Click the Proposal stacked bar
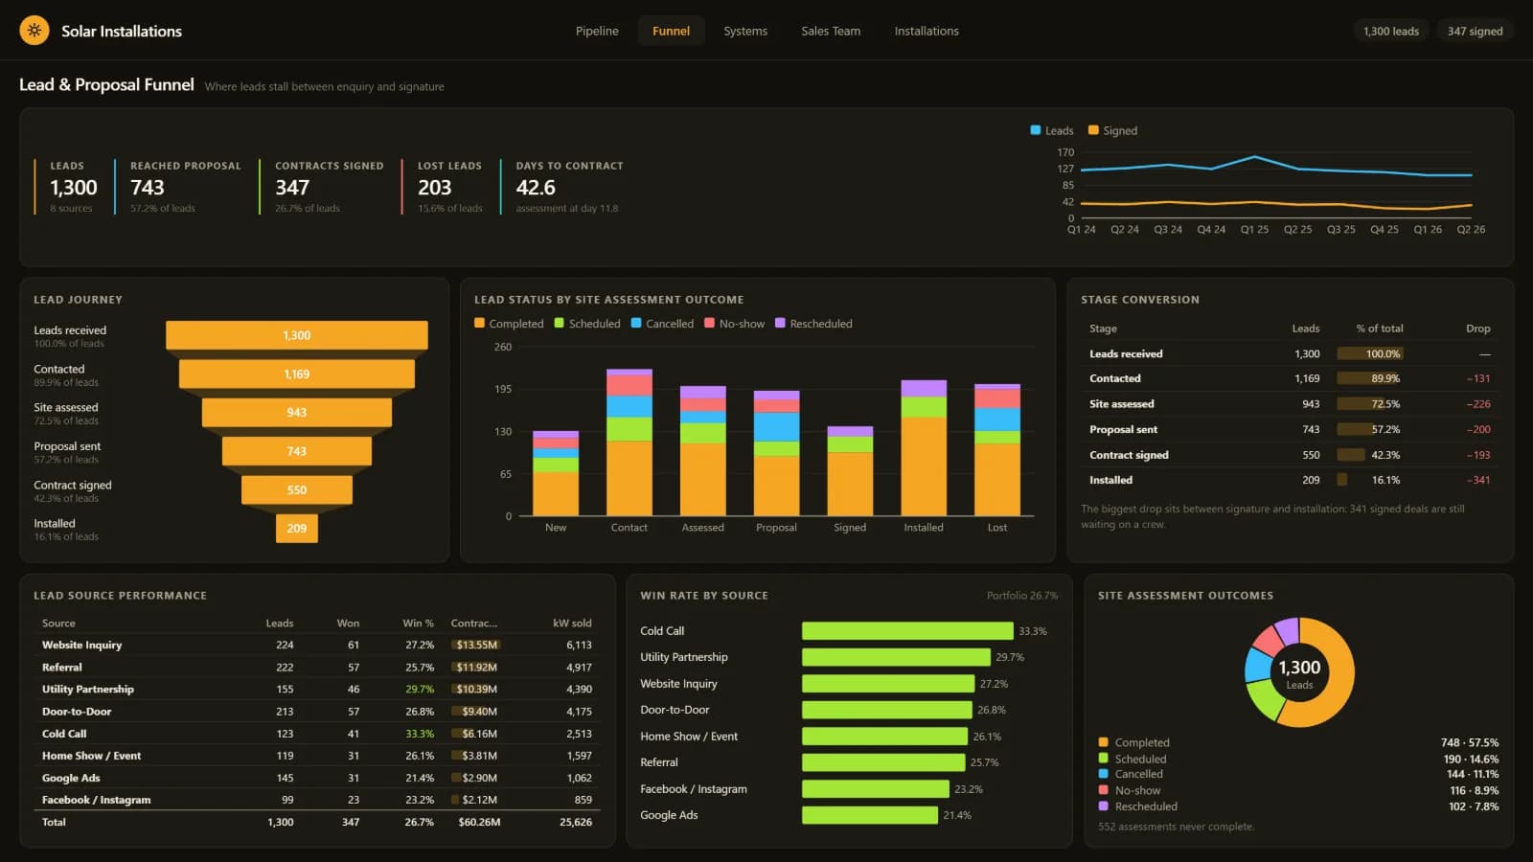 tap(776, 453)
